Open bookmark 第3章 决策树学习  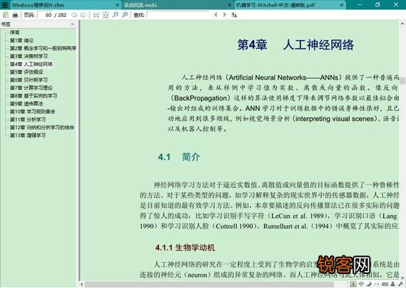[29, 56]
